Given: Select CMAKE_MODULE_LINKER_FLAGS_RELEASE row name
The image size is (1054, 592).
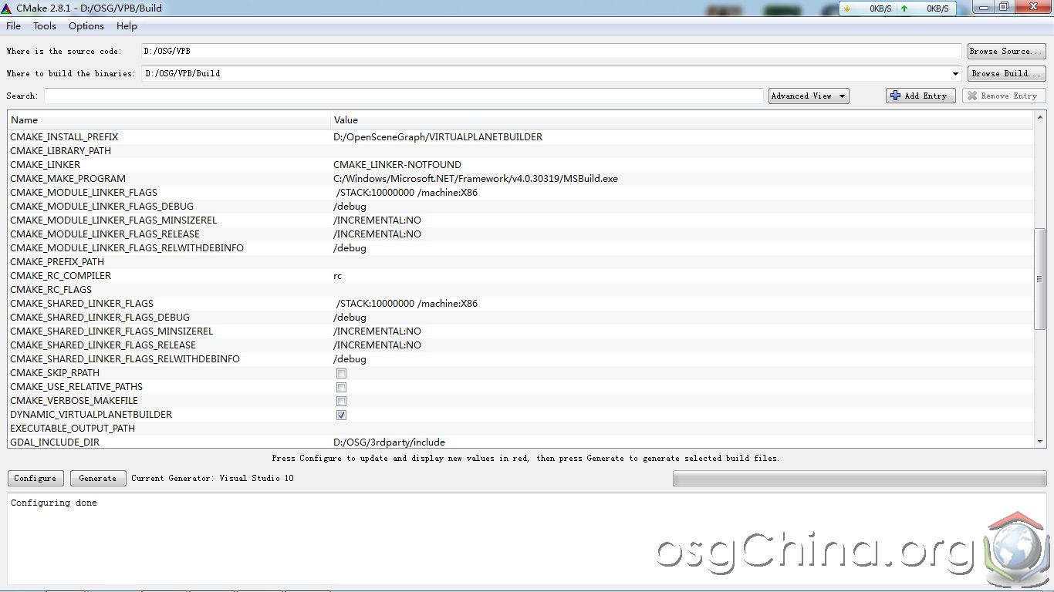Looking at the screenshot, I should click(105, 234).
